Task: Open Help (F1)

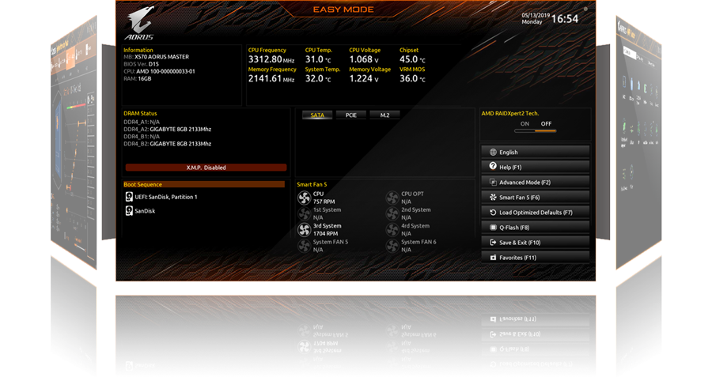Action: point(536,167)
